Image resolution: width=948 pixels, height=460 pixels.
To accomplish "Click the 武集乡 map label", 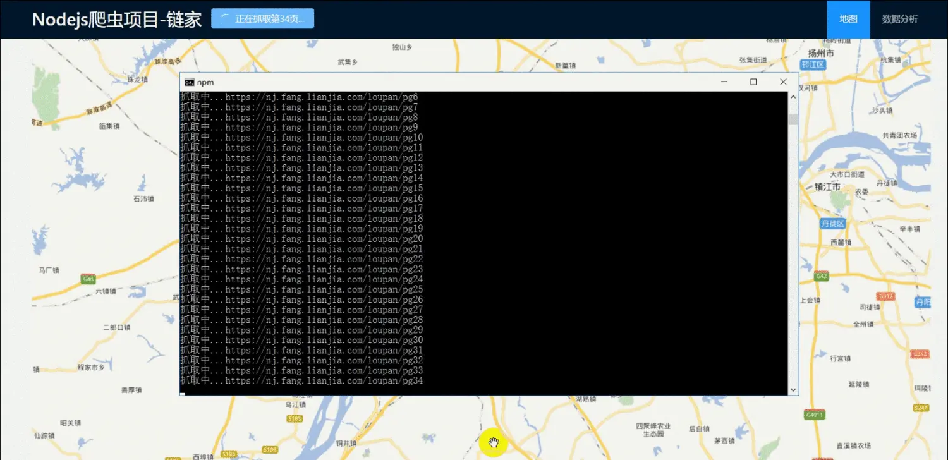I will tap(348, 62).
